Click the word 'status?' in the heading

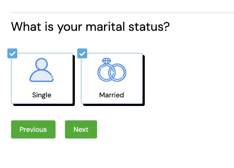click(149, 27)
